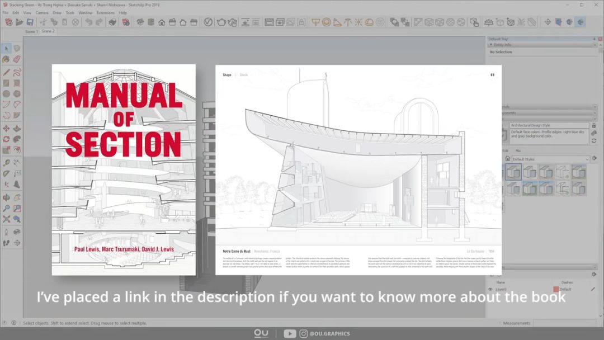This screenshot has width=604, height=340.
Task: Select the Scale tool
Action: tap(6, 150)
